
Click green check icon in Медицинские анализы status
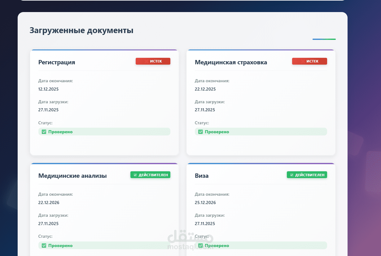tap(44, 245)
